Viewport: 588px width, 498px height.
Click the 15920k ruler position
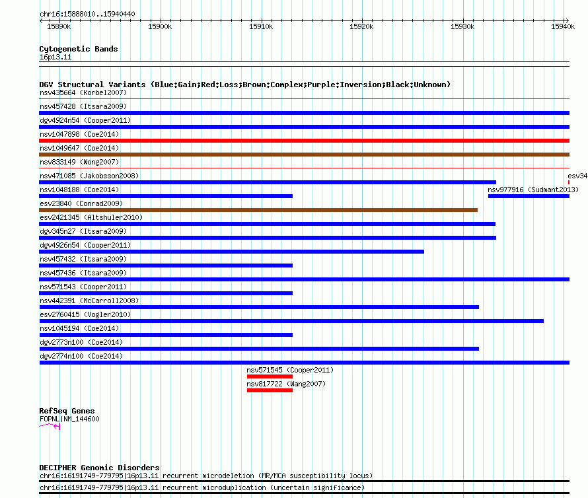(x=361, y=26)
